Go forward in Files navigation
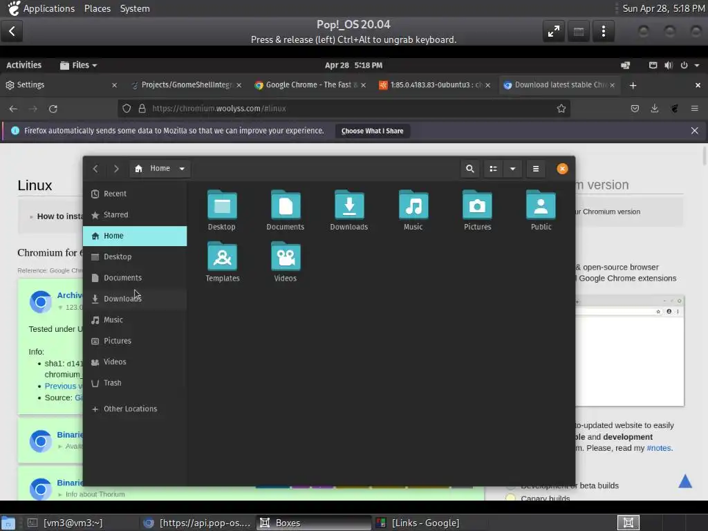 click(x=116, y=169)
